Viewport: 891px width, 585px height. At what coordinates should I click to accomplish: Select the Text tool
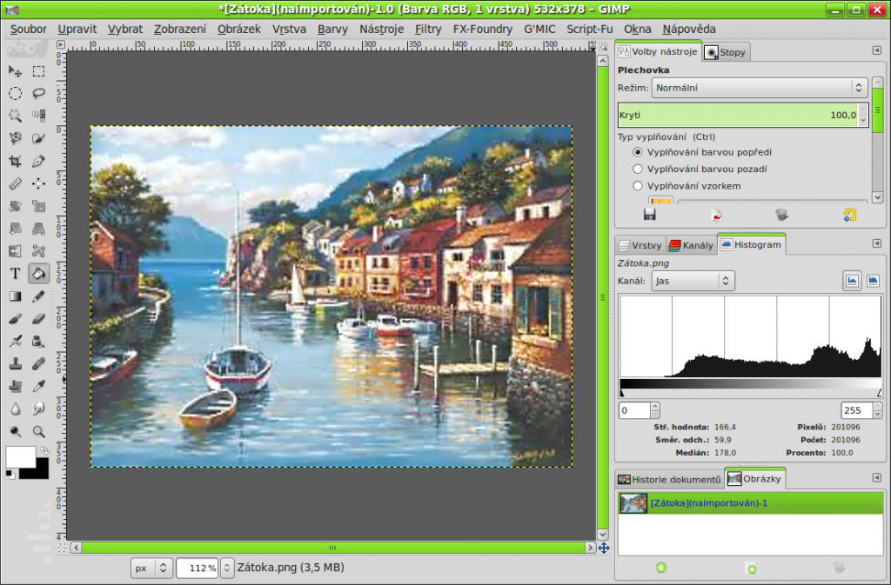point(16,274)
